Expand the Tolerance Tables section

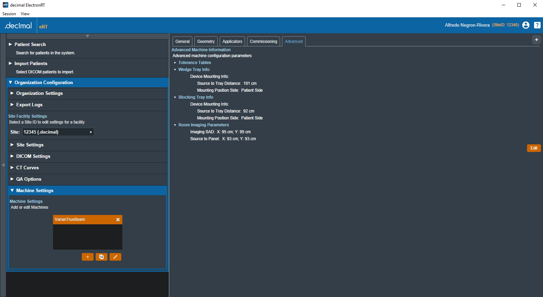[194, 63]
